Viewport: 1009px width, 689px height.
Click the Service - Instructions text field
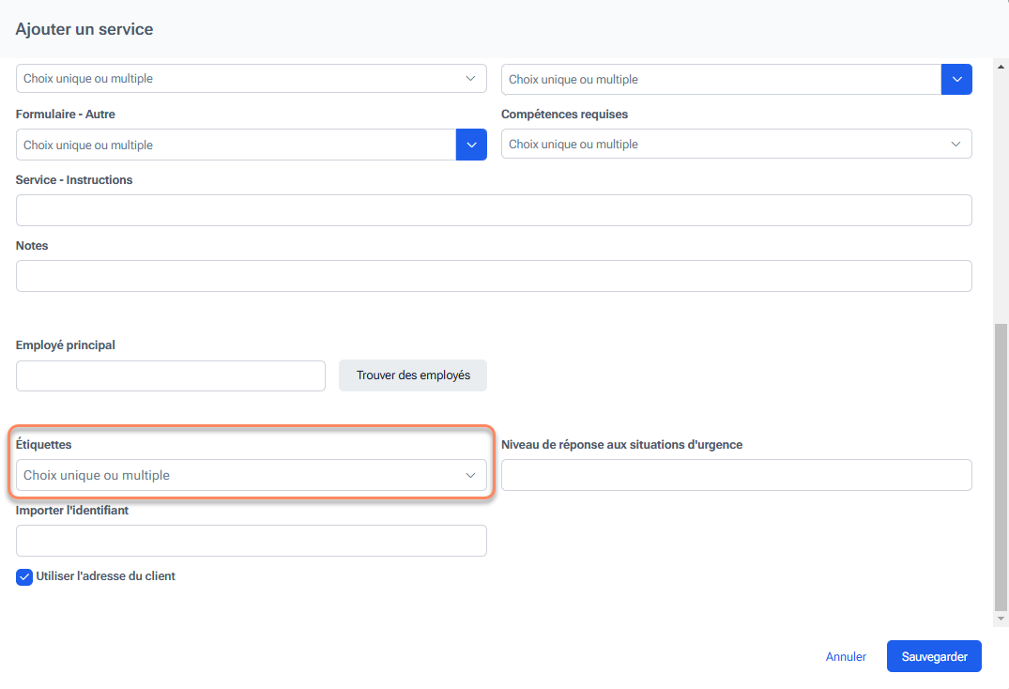(x=494, y=210)
